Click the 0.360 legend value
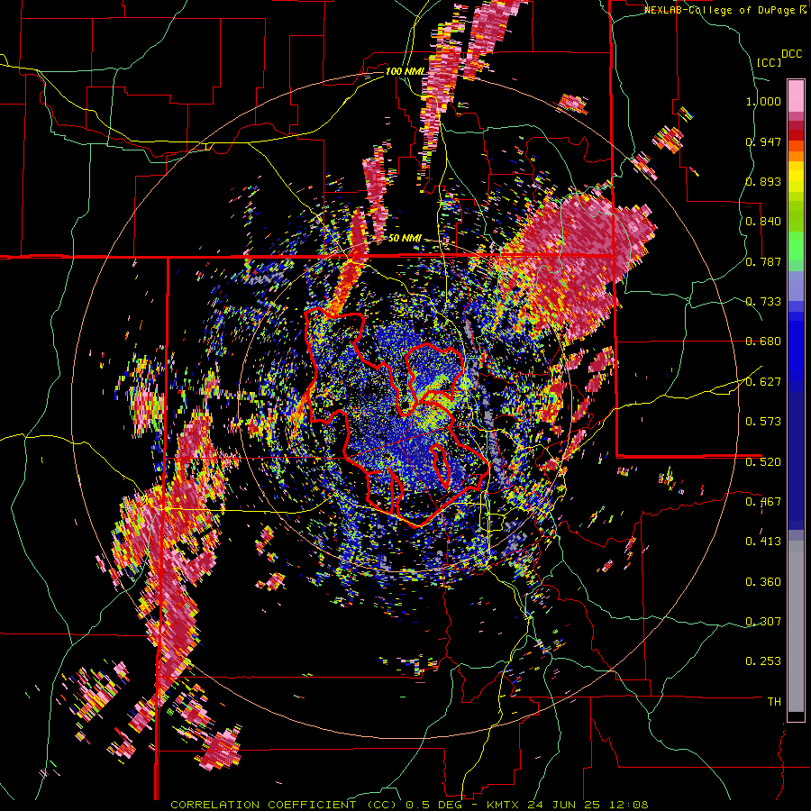 pyautogui.click(x=763, y=582)
